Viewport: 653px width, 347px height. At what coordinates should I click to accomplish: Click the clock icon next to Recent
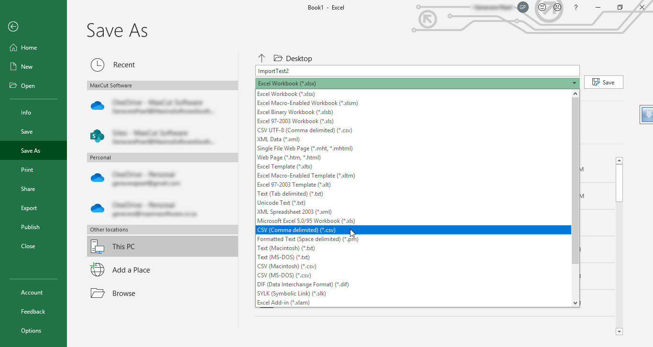[98, 65]
